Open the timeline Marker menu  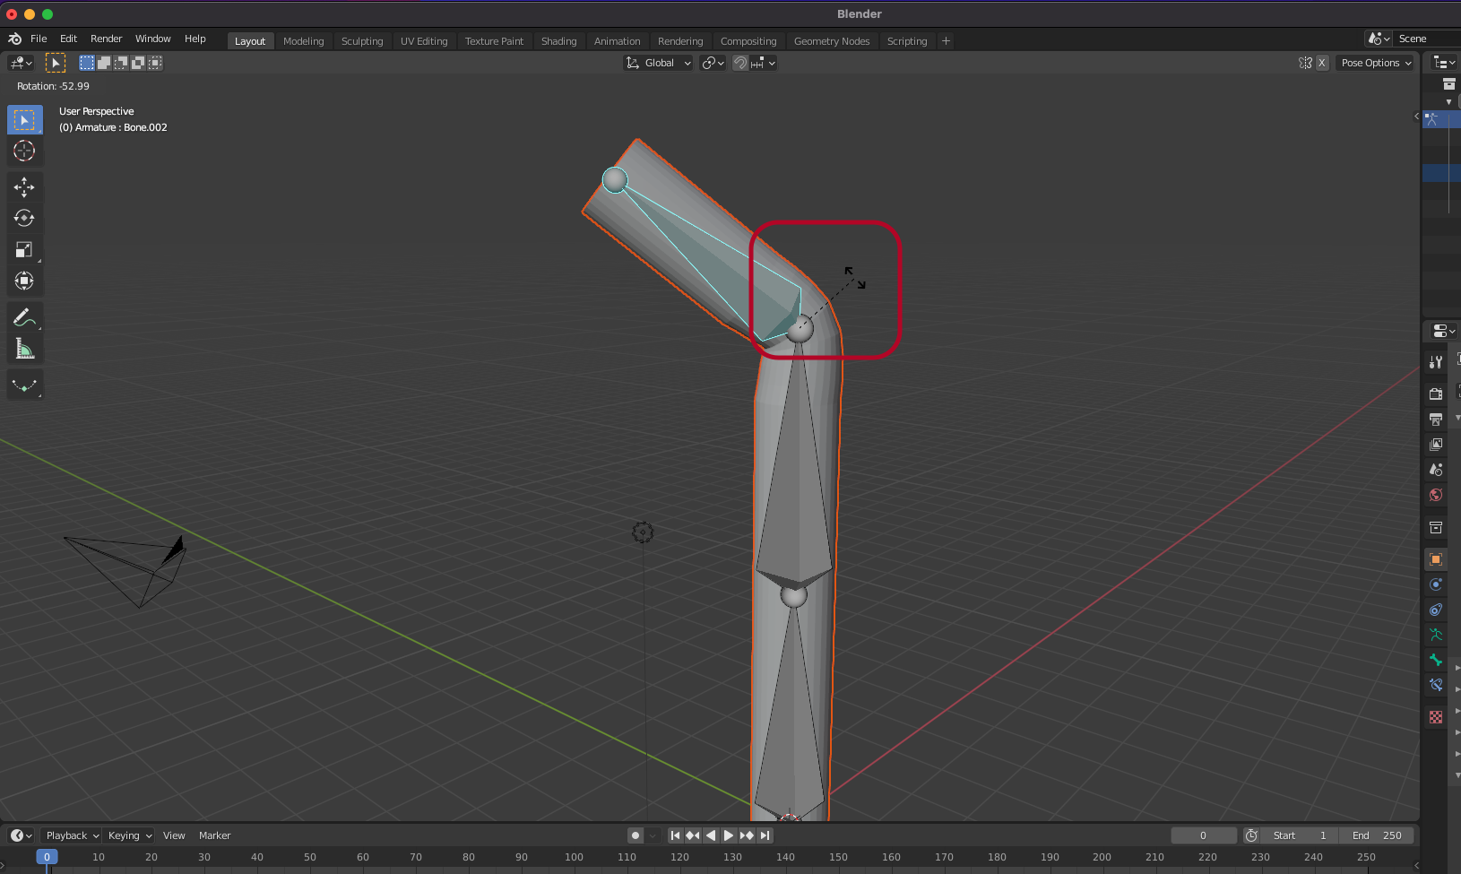tap(215, 835)
